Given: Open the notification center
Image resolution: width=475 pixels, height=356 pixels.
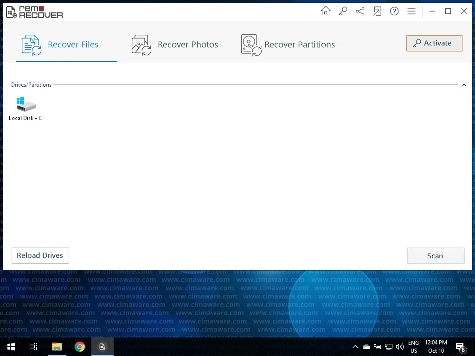Looking at the screenshot, I should [461, 347].
